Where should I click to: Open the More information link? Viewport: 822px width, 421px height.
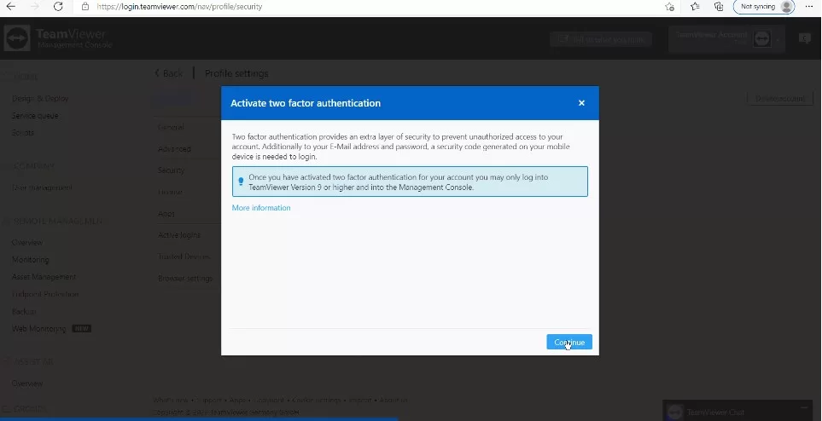[261, 208]
